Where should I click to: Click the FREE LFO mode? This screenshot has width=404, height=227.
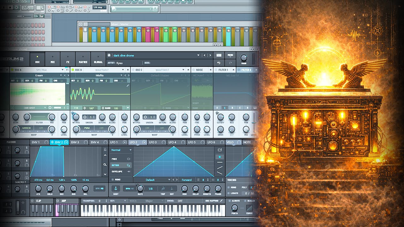pyautogui.click(x=121, y=159)
